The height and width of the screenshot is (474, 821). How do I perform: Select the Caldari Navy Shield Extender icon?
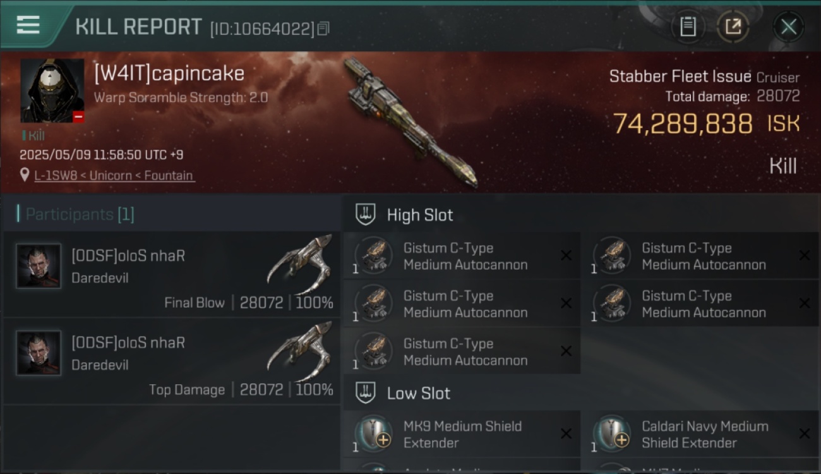[x=612, y=434]
